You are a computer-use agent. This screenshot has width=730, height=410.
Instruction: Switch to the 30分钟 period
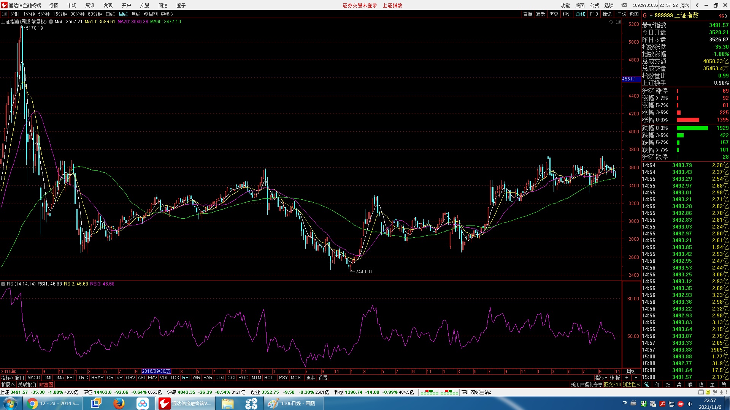tap(78, 14)
